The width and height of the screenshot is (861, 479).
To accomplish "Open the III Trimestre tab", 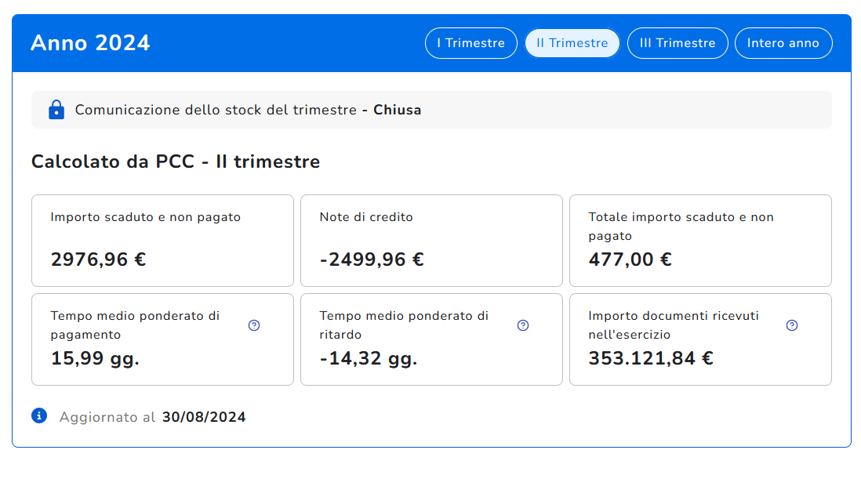I will point(678,43).
